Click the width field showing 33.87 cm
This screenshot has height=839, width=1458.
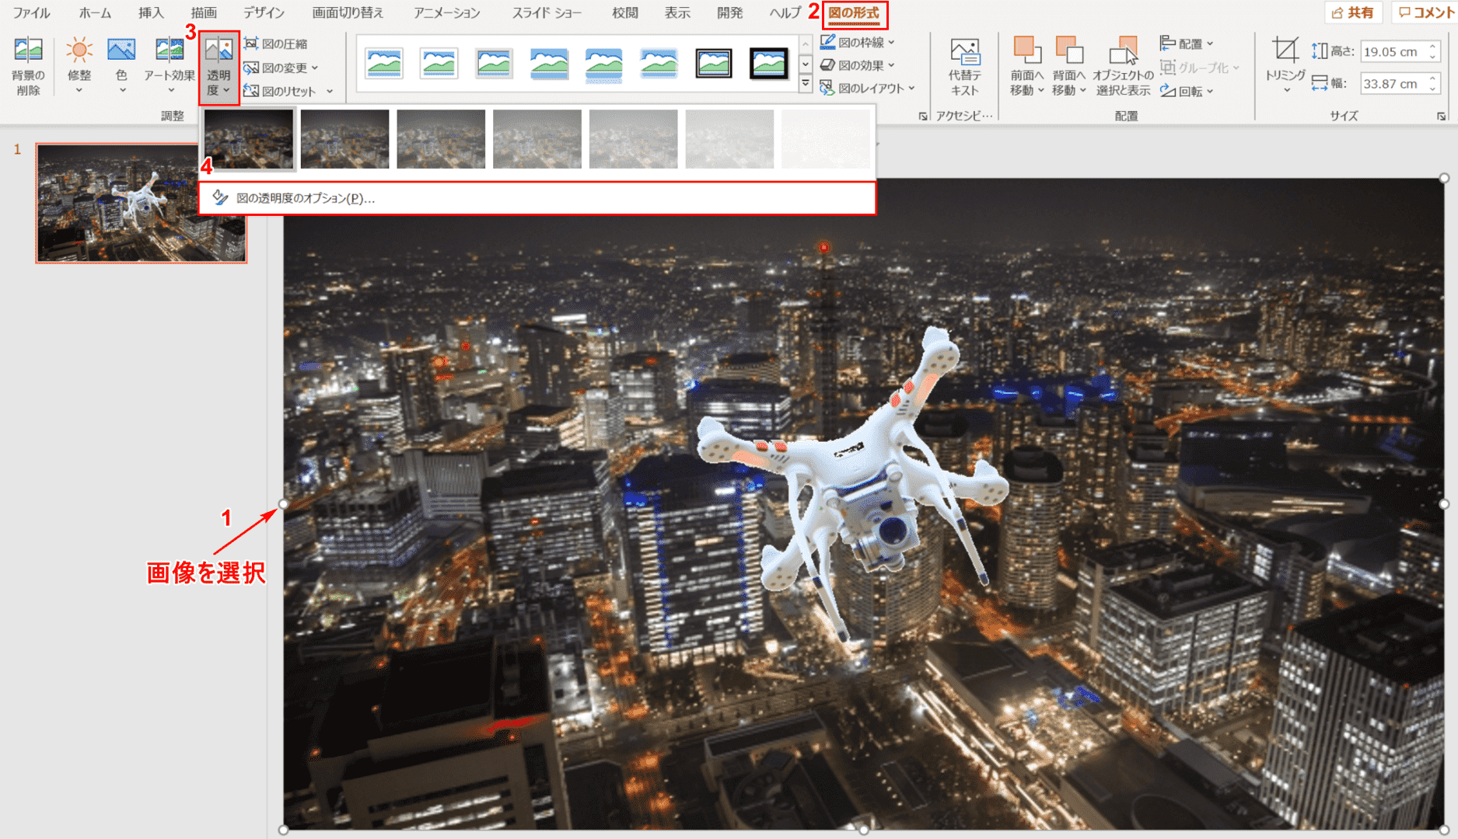[x=1393, y=84]
